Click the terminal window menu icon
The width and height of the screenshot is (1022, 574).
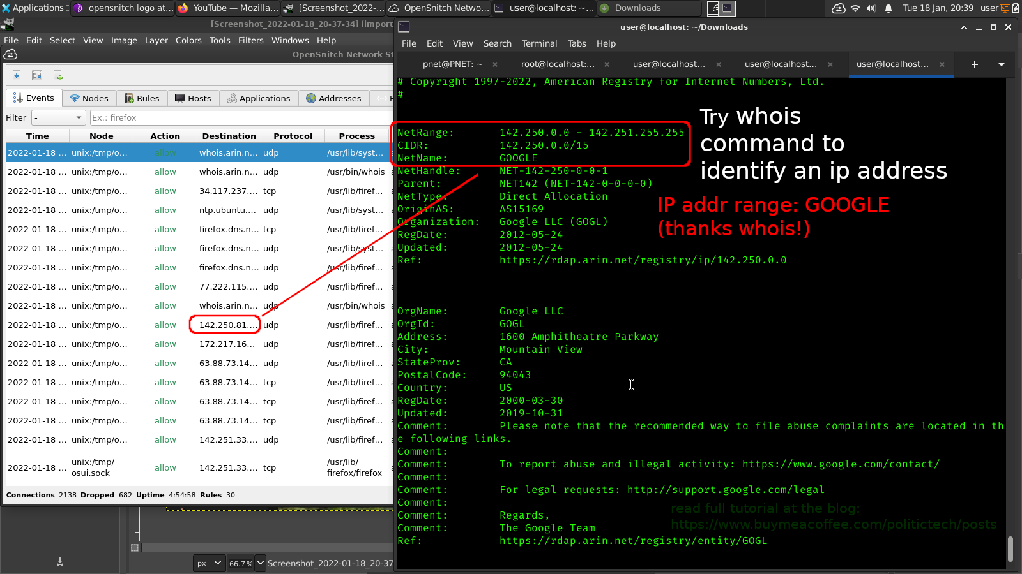pyautogui.click(x=404, y=27)
